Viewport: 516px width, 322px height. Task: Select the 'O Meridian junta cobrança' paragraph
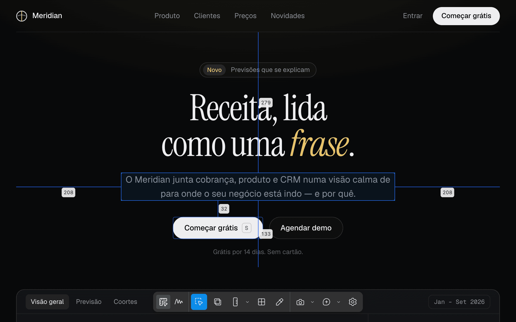coord(258,187)
